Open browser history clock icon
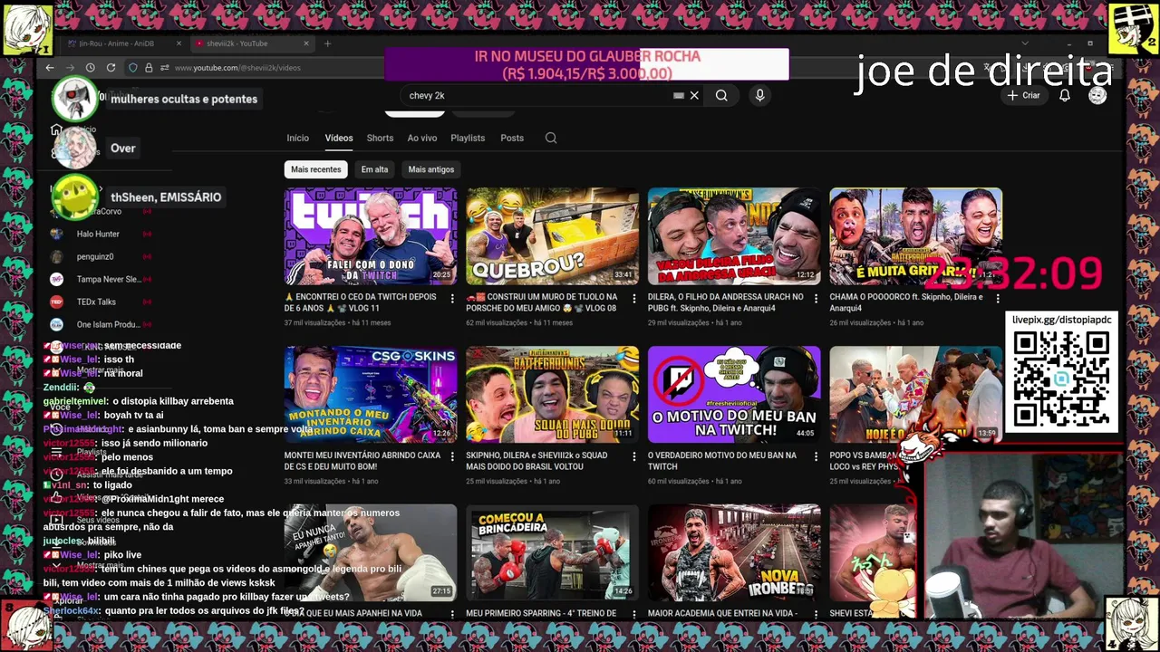The height and width of the screenshot is (652, 1160). (x=90, y=68)
